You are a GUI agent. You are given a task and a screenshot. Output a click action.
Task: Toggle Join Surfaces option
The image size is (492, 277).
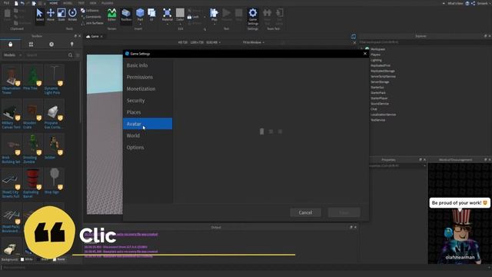point(92,23)
